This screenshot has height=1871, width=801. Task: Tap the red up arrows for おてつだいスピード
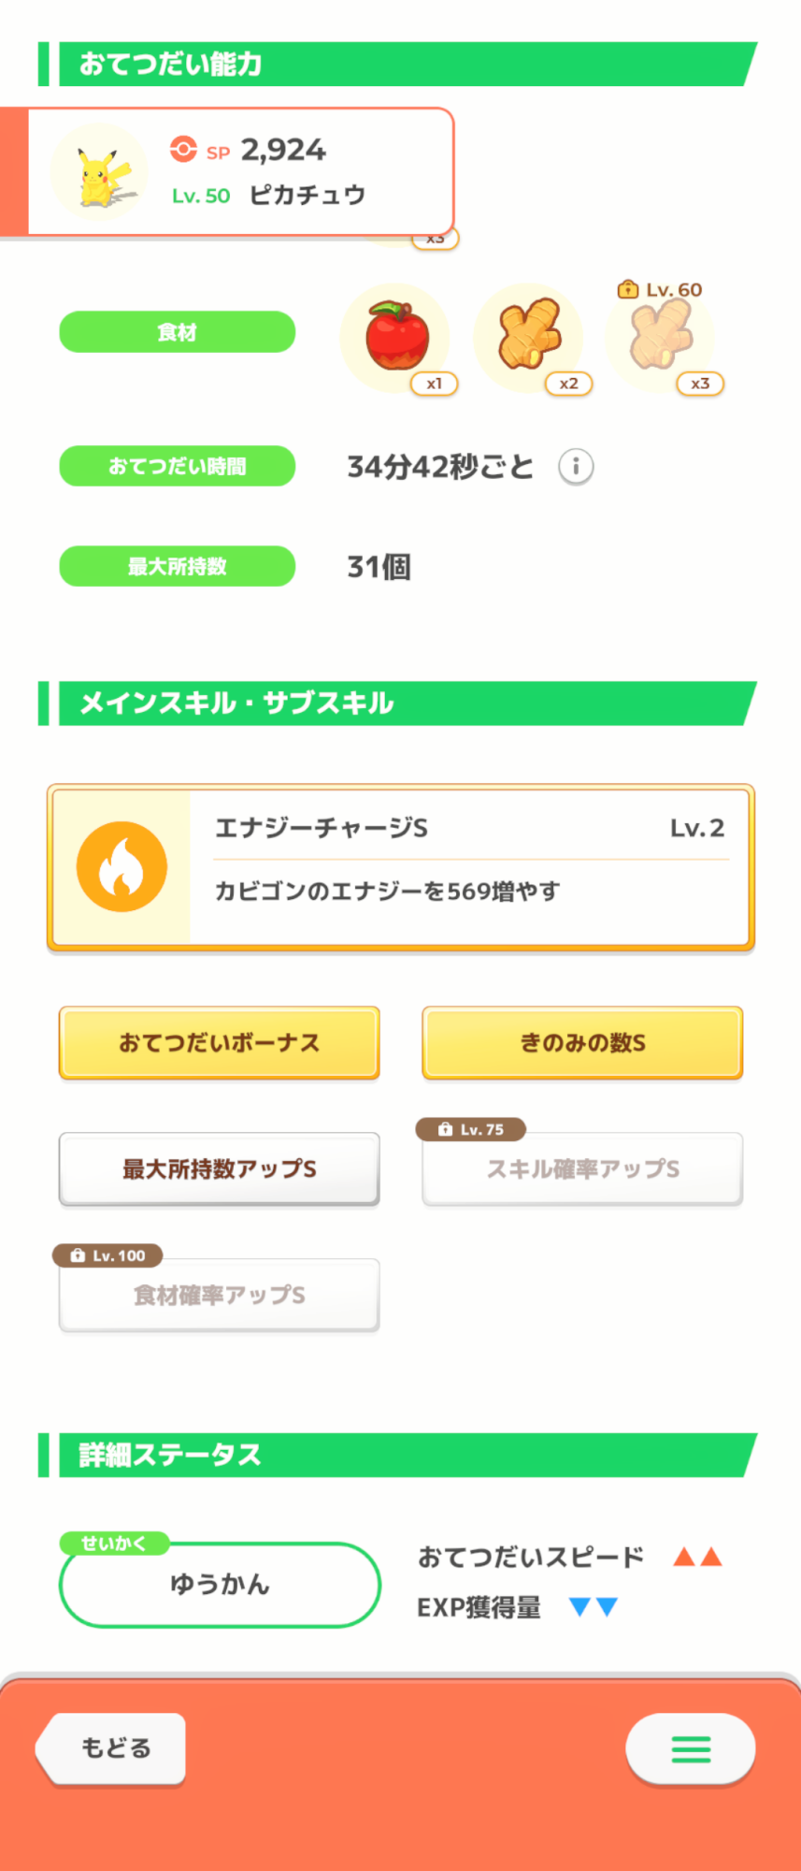point(697,1557)
